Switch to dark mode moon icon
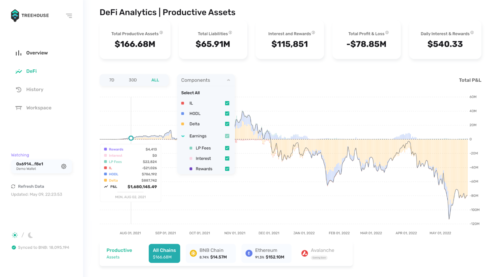The height and width of the screenshot is (277, 498). [30, 235]
